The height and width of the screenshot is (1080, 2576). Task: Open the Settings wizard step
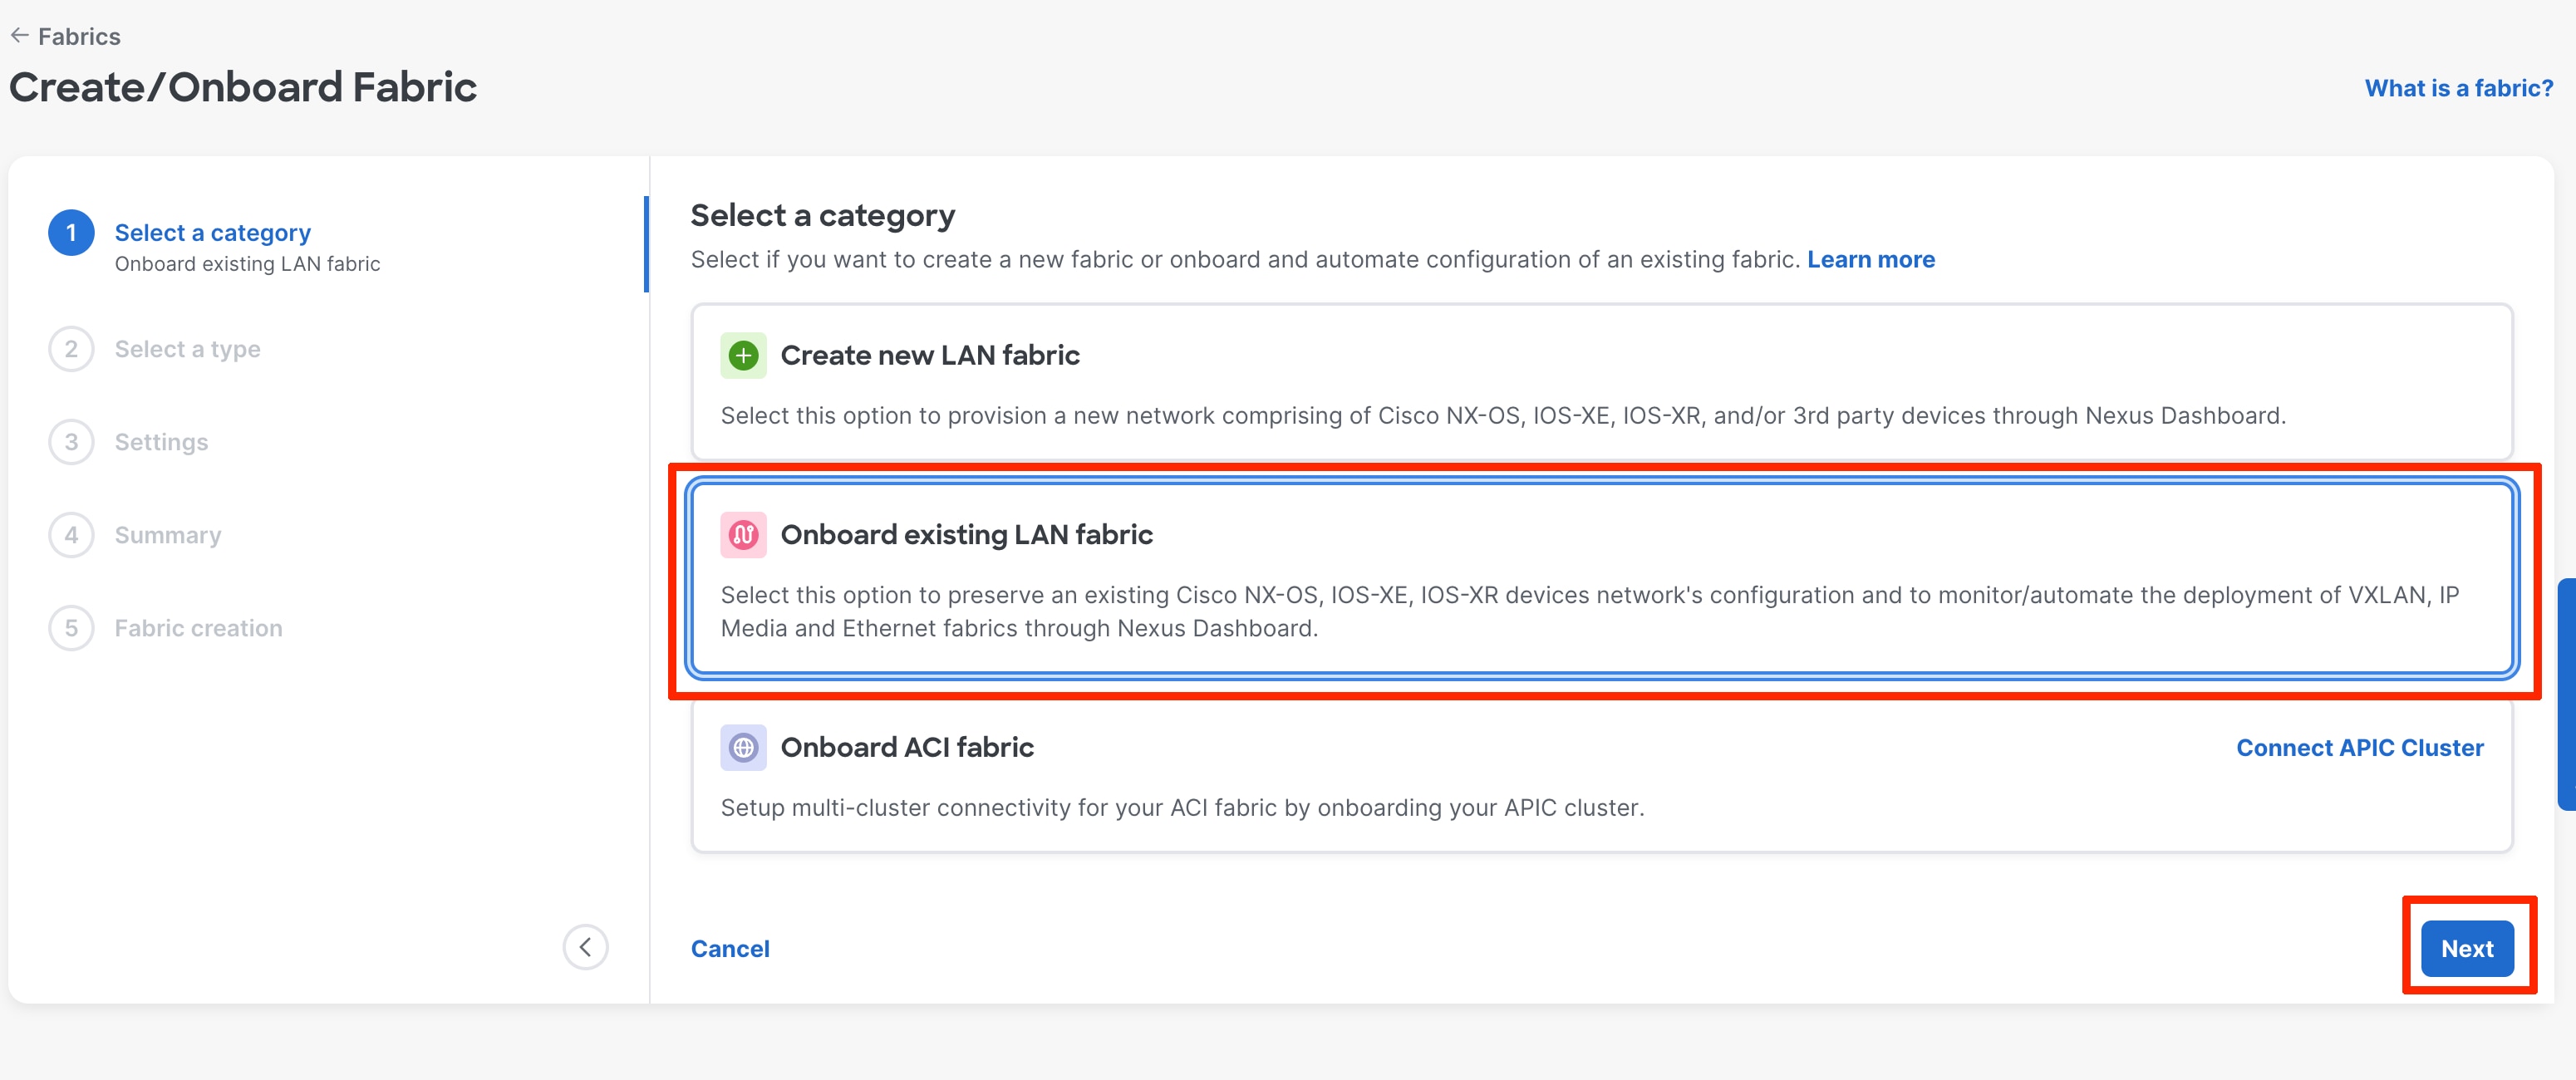pyautogui.click(x=161, y=442)
